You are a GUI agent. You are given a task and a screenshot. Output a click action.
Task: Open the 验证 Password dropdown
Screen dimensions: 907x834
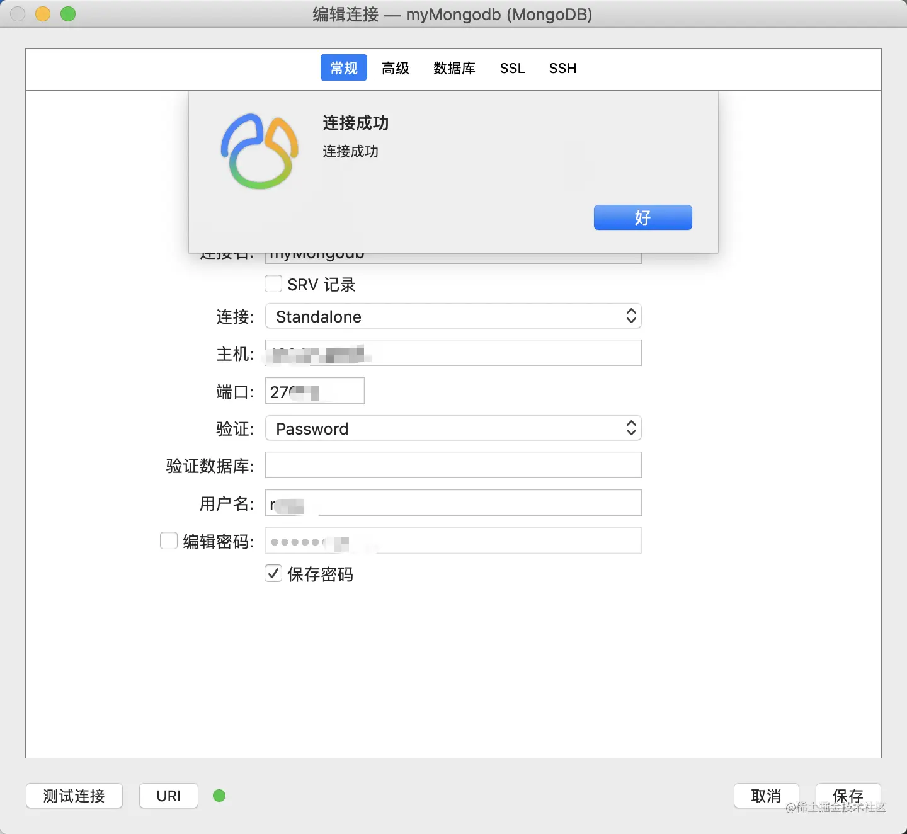[453, 428]
